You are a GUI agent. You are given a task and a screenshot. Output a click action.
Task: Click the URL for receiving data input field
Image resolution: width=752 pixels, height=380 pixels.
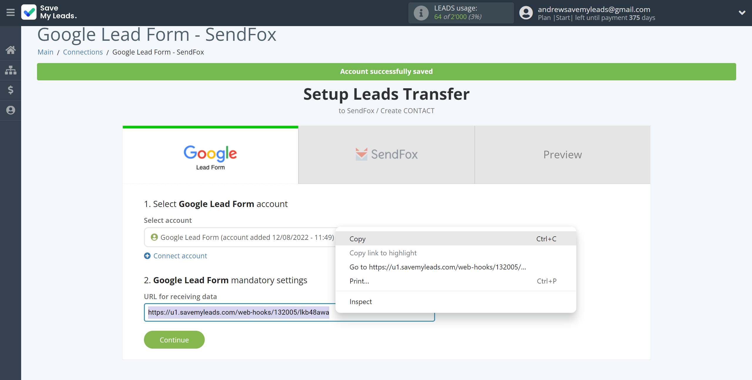click(289, 312)
